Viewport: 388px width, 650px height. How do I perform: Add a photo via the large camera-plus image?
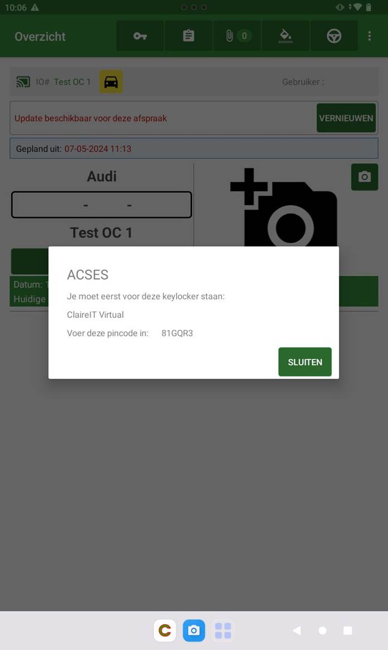[x=284, y=207]
